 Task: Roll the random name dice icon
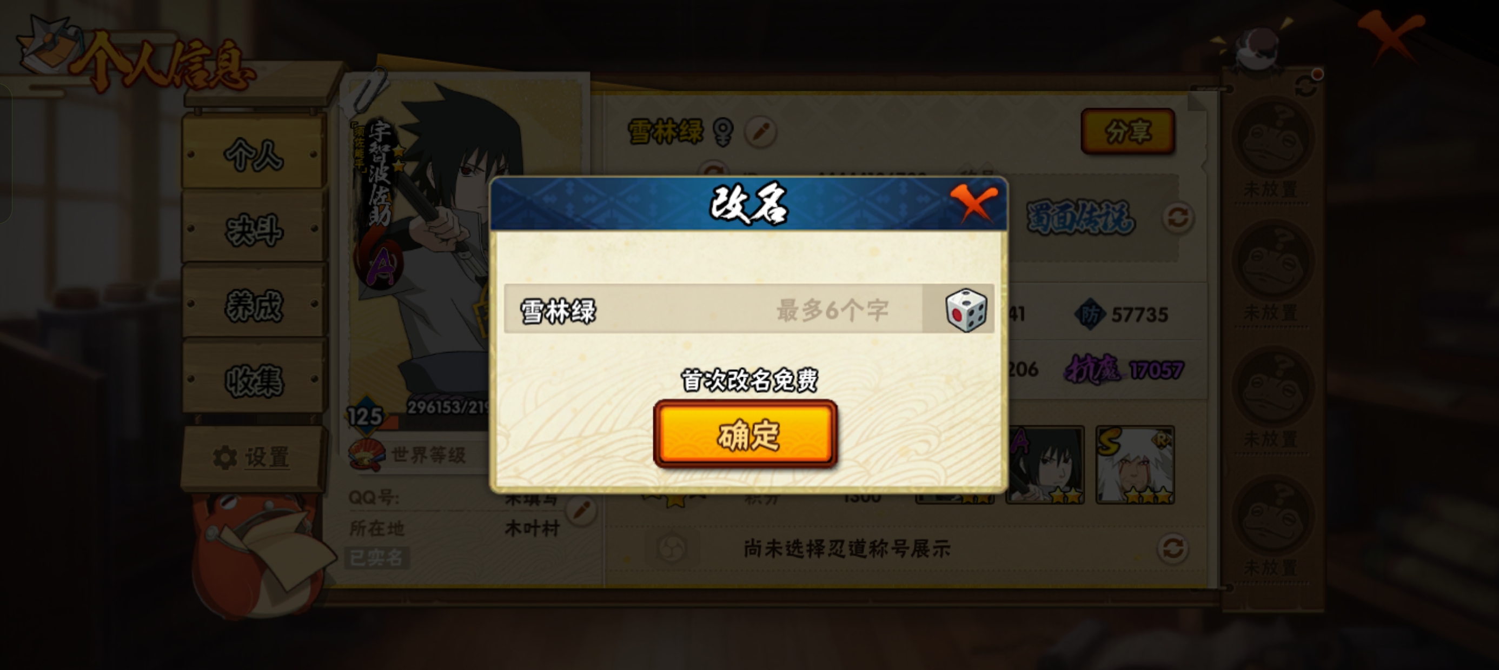coord(965,310)
